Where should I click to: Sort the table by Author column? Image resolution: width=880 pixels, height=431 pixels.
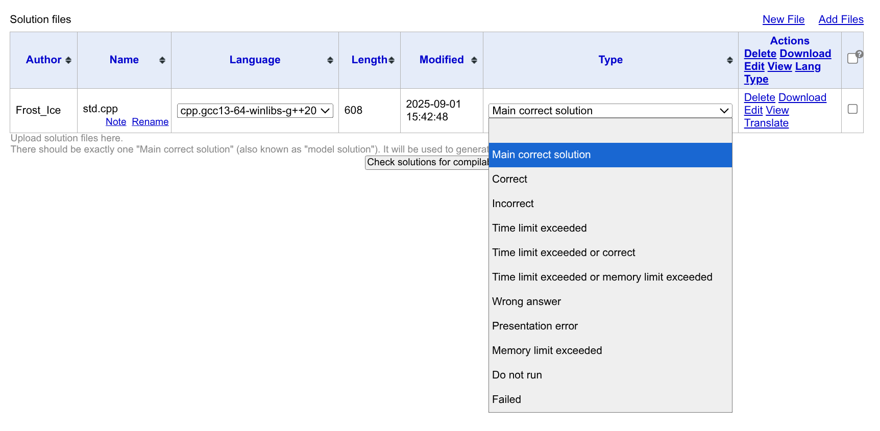(x=68, y=60)
